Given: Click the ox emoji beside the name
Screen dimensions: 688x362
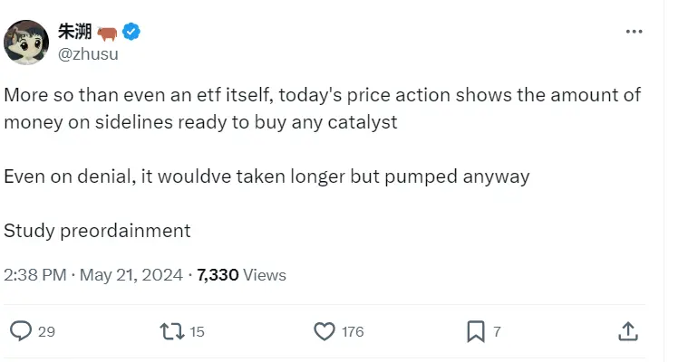Looking at the screenshot, I should click(x=108, y=33).
